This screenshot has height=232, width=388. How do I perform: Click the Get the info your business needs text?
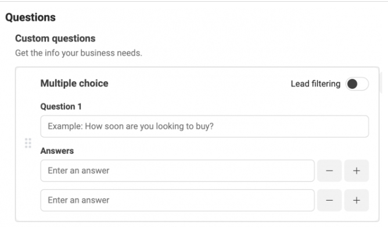coord(78,53)
